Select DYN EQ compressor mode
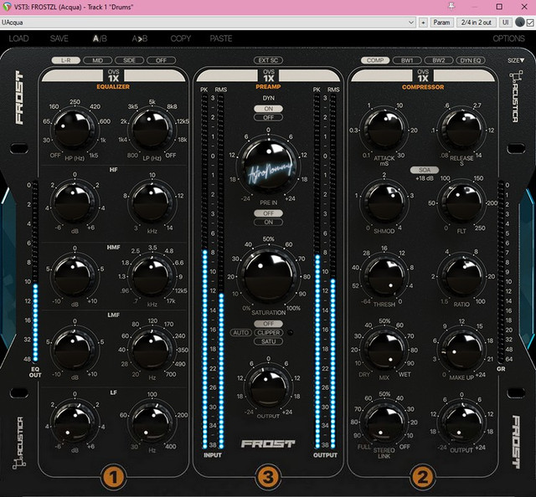The height and width of the screenshot is (497, 536). coord(471,60)
